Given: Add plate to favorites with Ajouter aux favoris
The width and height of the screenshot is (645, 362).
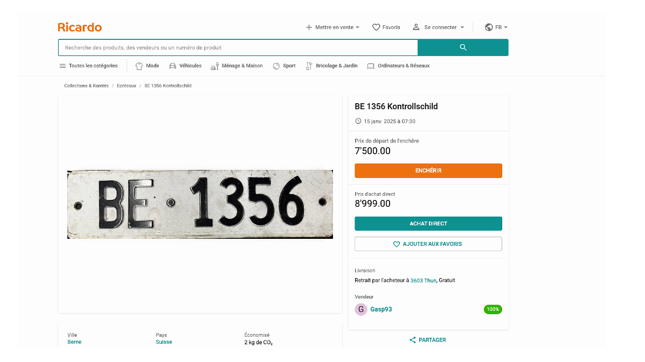Looking at the screenshot, I should click(x=428, y=244).
